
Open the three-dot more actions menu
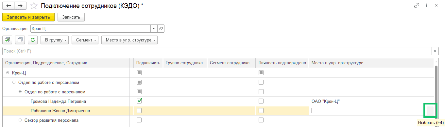click(x=426, y=6)
